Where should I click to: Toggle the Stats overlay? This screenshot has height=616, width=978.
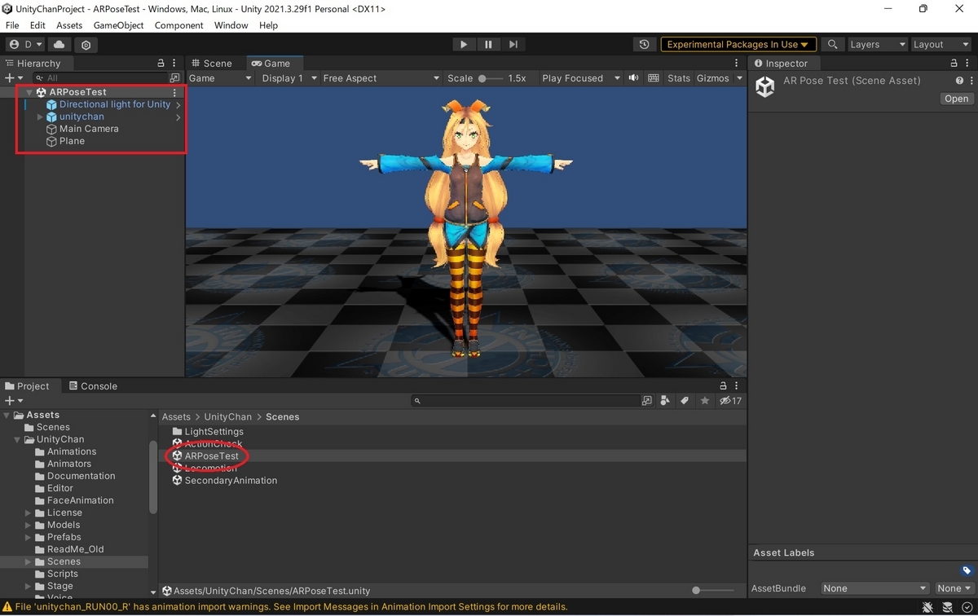coord(678,78)
